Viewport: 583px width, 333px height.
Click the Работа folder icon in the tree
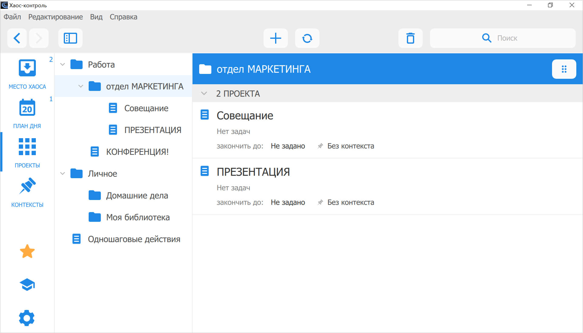point(77,64)
